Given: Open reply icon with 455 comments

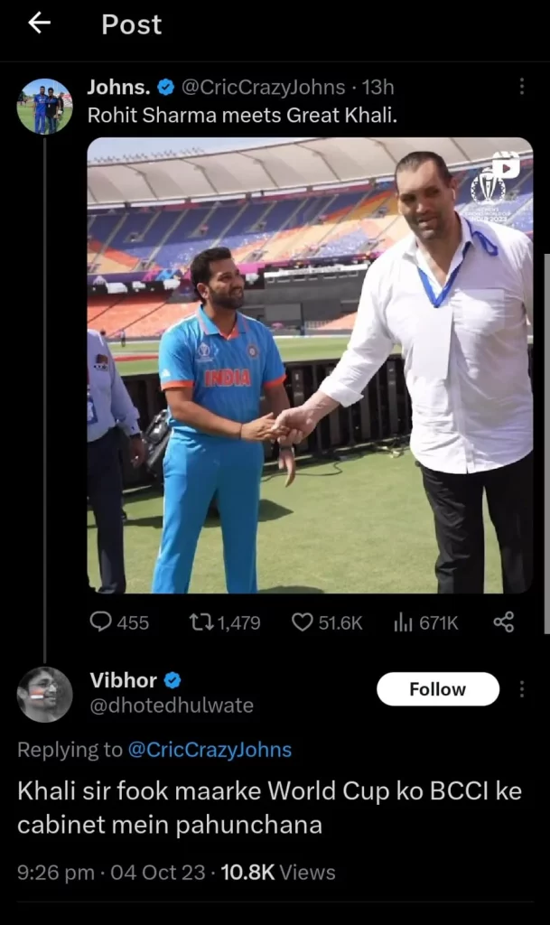Looking at the screenshot, I should pyautogui.click(x=101, y=622).
